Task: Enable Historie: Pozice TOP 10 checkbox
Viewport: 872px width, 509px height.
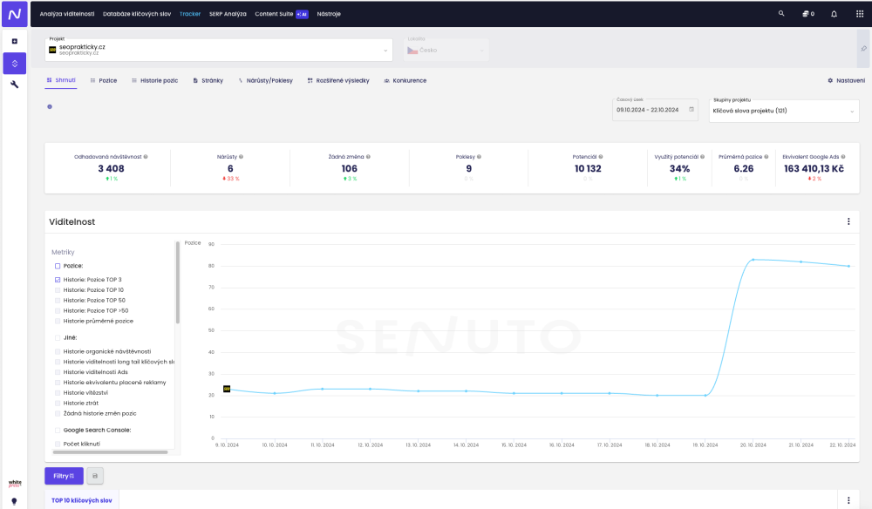Action: (58, 290)
